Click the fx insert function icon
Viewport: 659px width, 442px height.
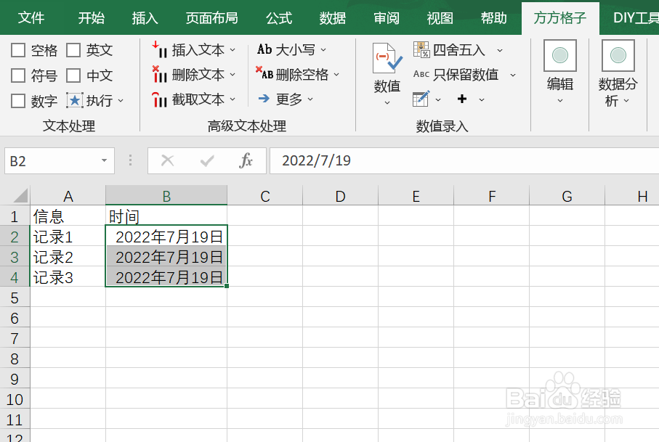tap(246, 160)
